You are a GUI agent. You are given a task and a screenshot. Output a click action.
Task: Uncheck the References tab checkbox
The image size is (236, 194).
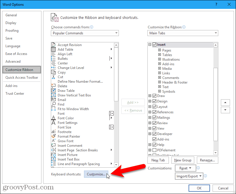tap(154, 112)
